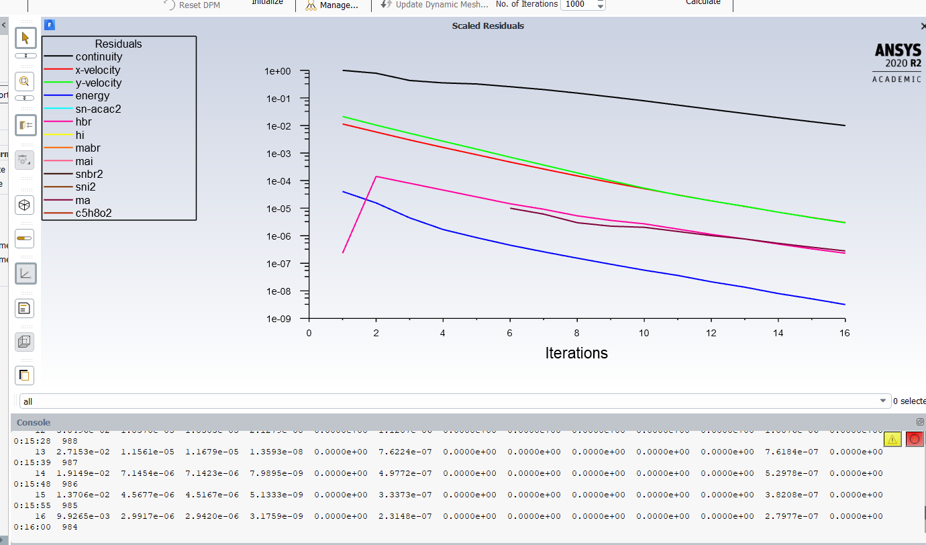Viewport: 926px width, 545px height.
Task: Click the 'Residuals' legend heading
Action: pyautogui.click(x=119, y=44)
